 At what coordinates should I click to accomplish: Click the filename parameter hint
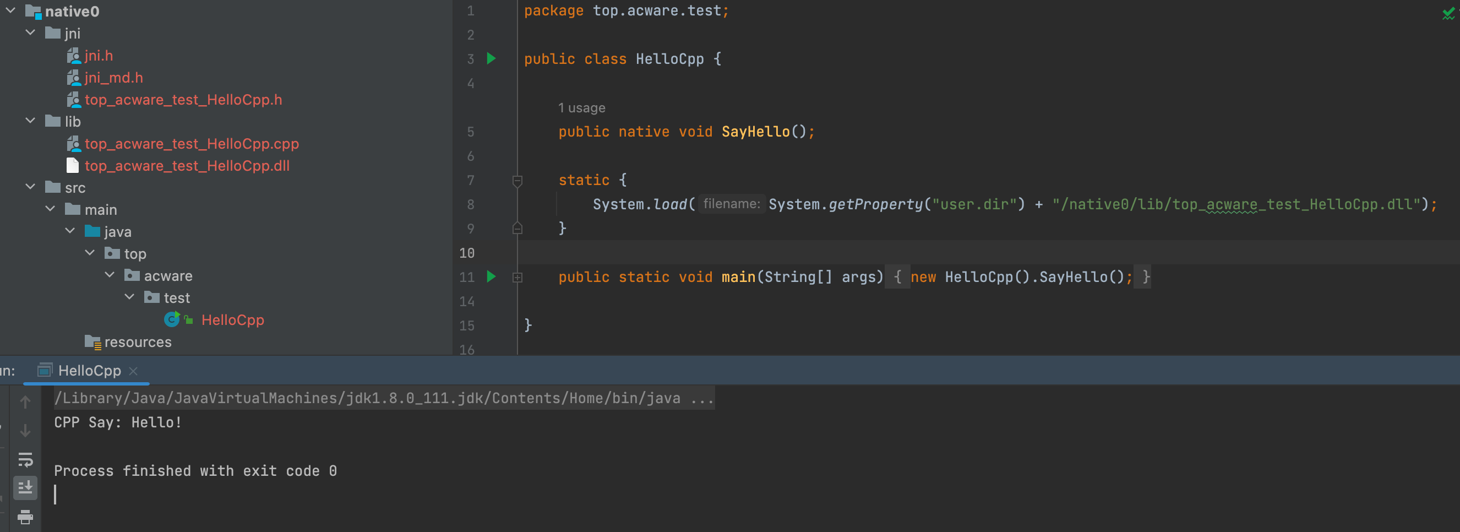(x=732, y=204)
